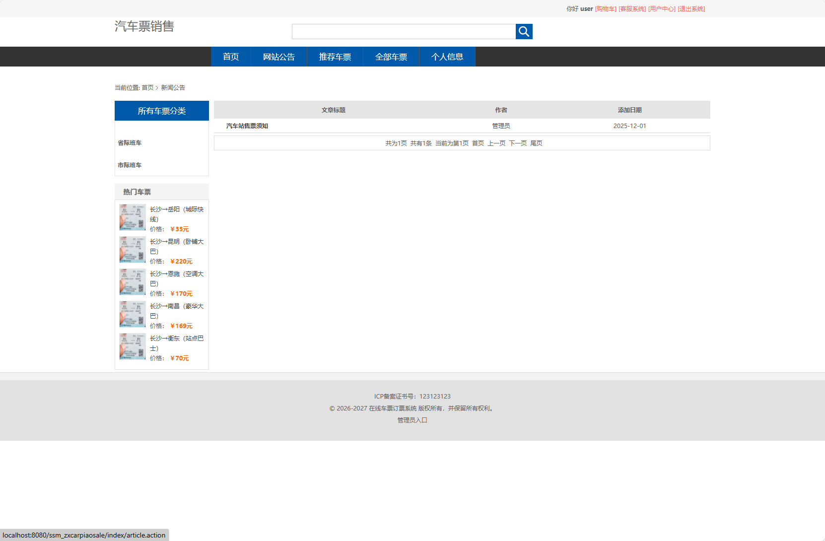Click the ICP备案证书号 footer text
The height and width of the screenshot is (541, 825).
[x=412, y=397]
